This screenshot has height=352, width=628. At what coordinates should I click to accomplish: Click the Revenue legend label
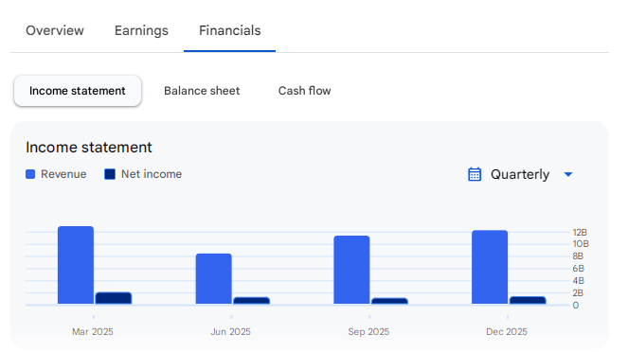click(x=63, y=174)
